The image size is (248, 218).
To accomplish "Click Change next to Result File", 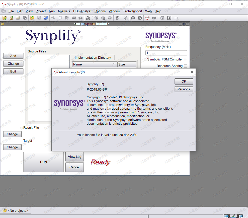I will point(12,134).
